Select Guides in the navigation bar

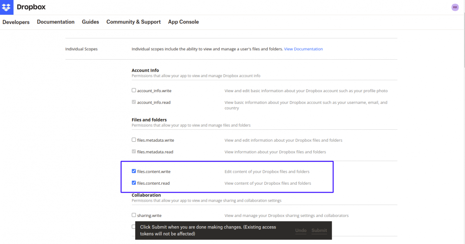[x=90, y=22]
